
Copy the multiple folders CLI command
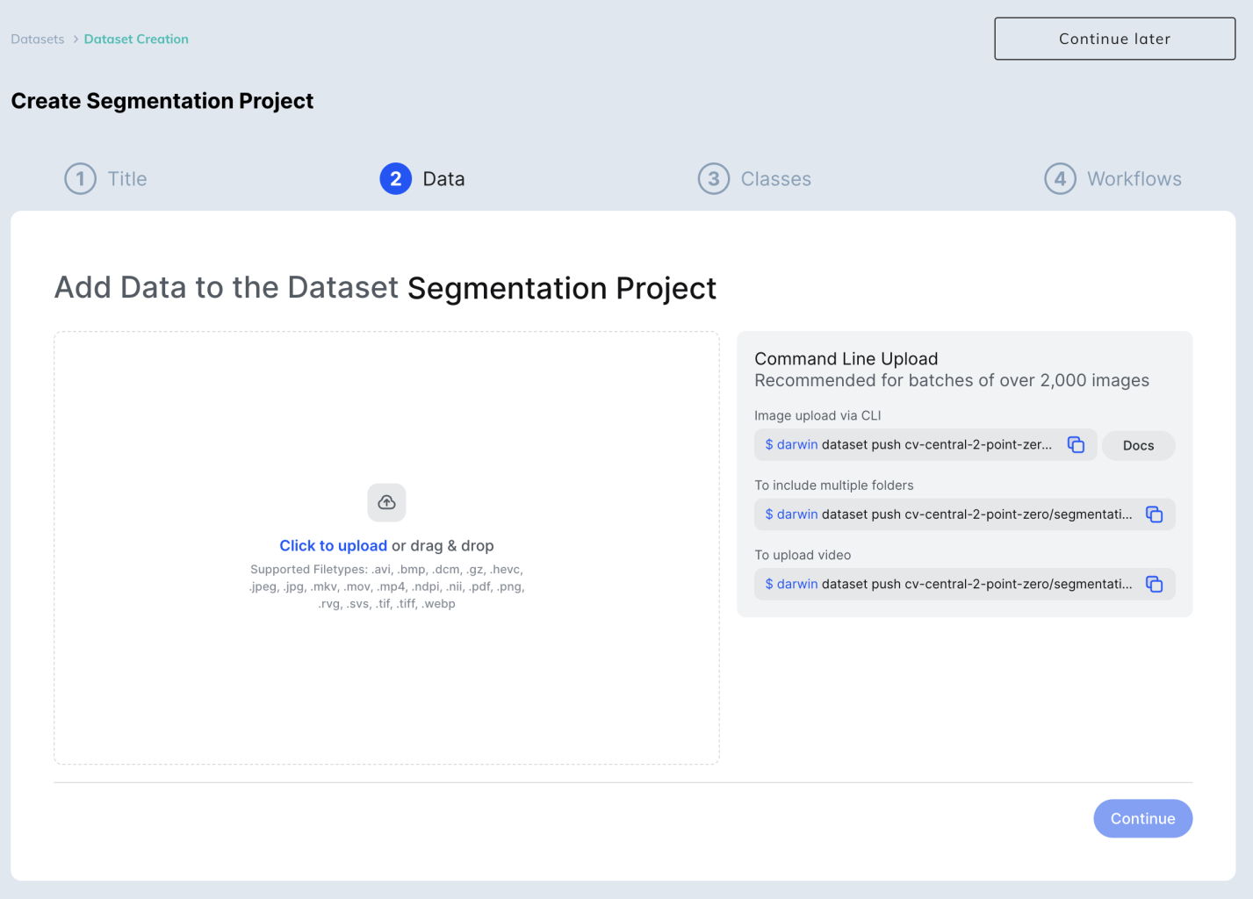pyautogui.click(x=1154, y=514)
